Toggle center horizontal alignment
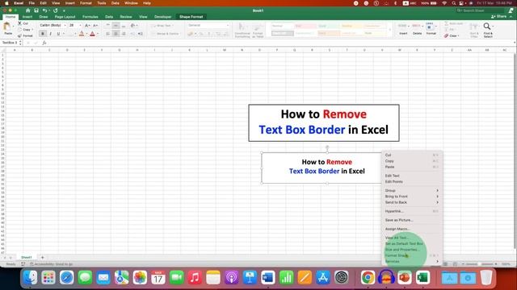This screenshot has width=517, height=290. coord(116,34)
